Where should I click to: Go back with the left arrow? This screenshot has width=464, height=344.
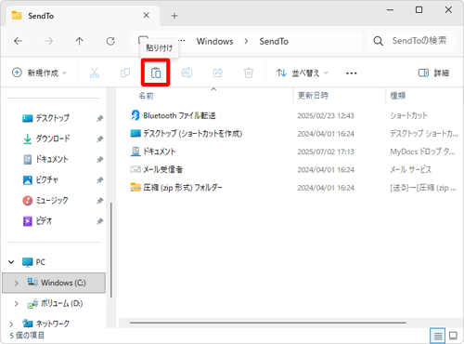[x=18, y=41]
